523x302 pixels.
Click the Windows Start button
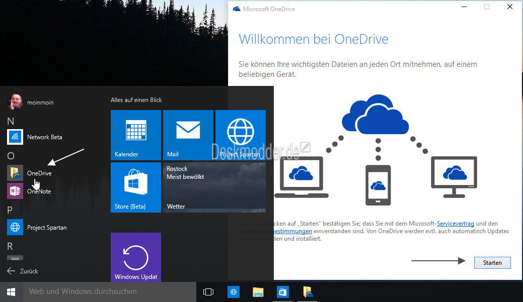11,292
